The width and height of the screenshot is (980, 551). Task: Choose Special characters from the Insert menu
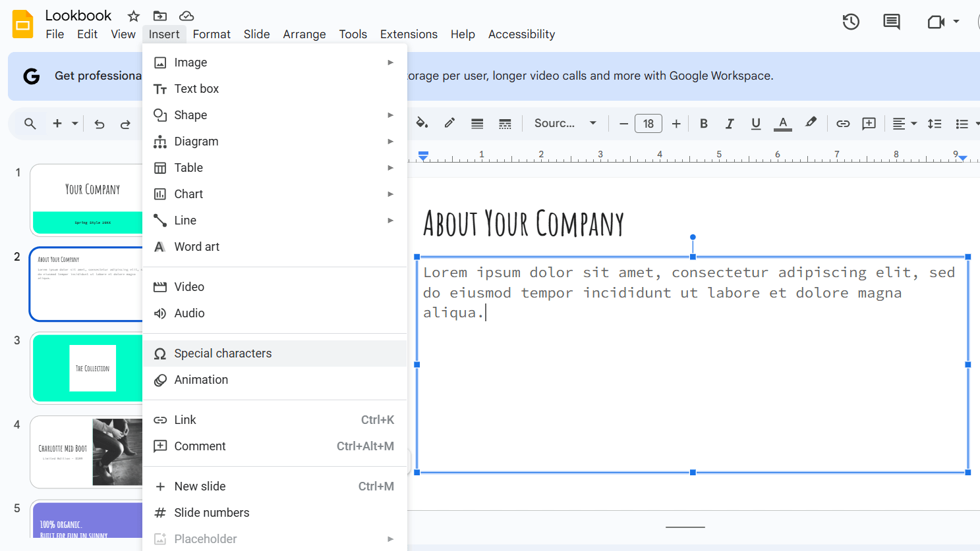click(x=222, y=353)
